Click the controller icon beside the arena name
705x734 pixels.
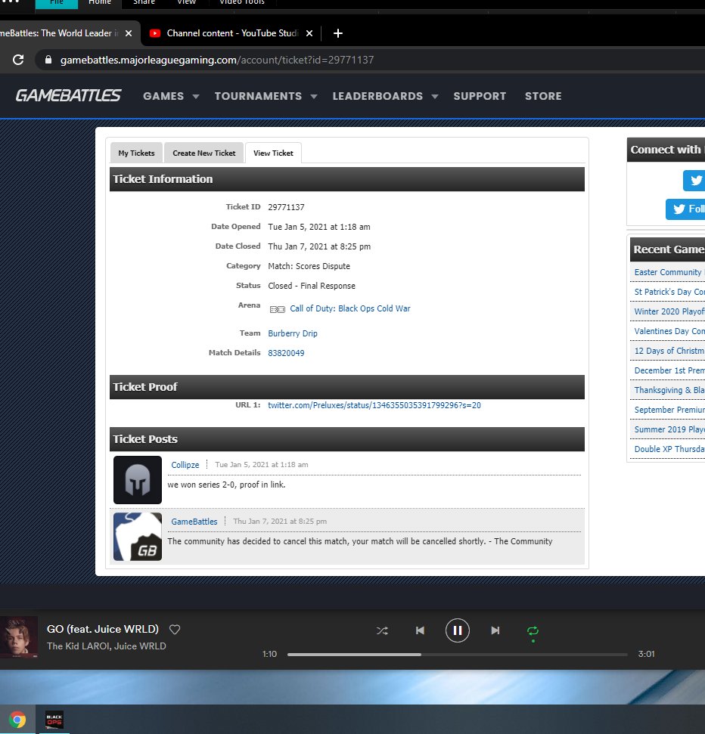[x=278, y=309]
